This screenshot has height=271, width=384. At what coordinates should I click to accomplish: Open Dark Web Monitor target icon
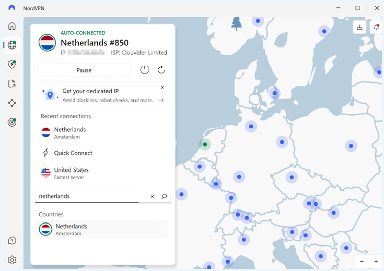click(x=11, y=122)
